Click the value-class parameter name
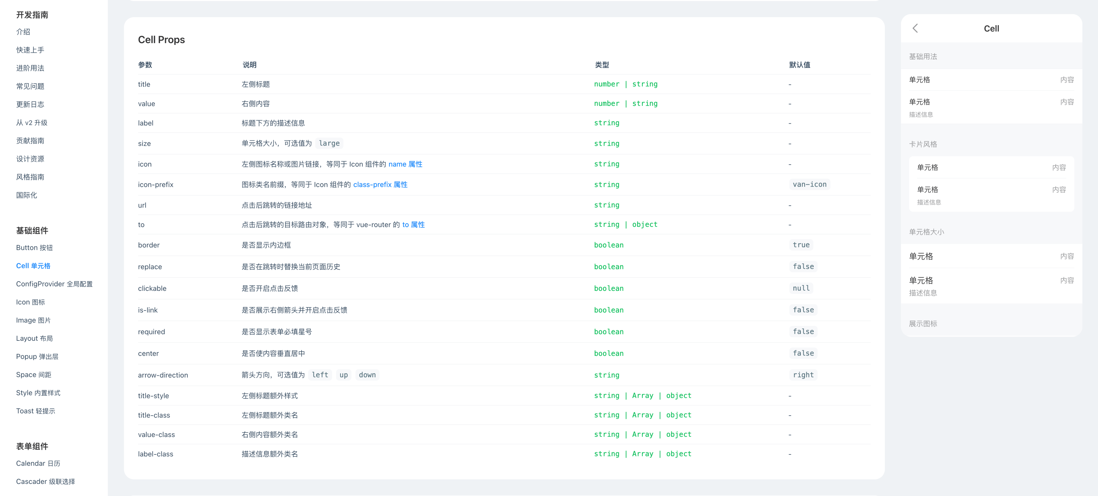Screen dimensions: 1098x496 point(156,435)
